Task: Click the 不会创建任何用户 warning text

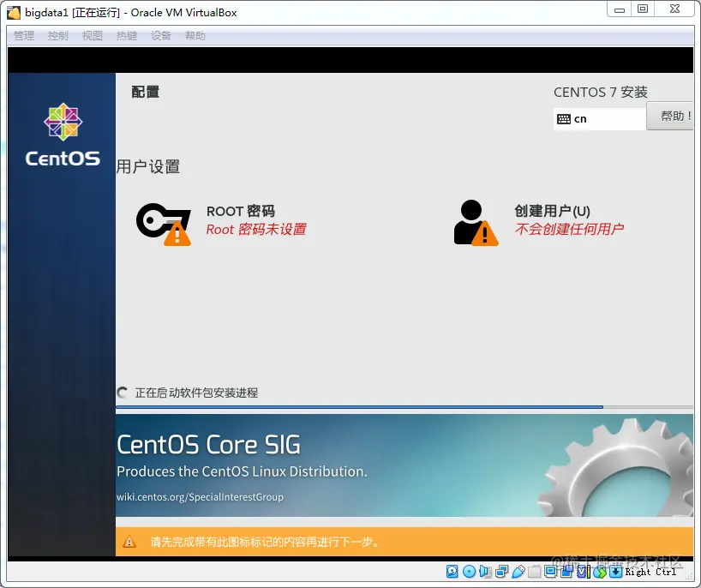Action: tap(569, 229)
